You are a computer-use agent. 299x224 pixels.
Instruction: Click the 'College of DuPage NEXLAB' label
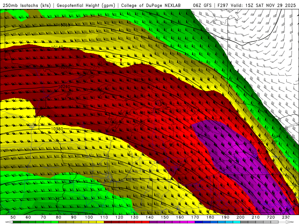point(151,6)
